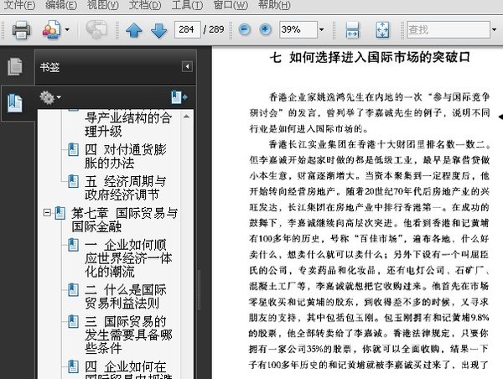Zoom out with the minus button
Screen dimensions: 503x379
point(245,30)
